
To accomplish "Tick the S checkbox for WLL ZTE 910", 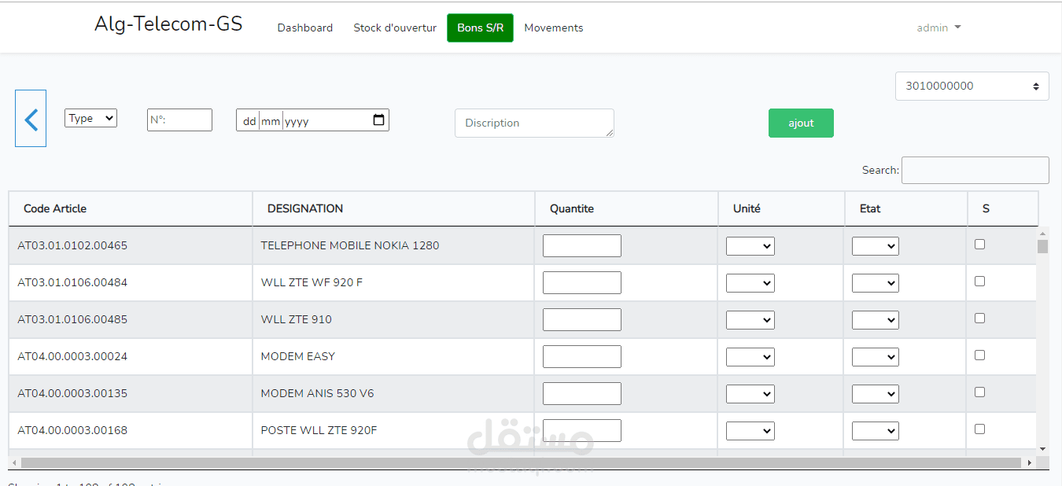I will click(x=979, y=318).
